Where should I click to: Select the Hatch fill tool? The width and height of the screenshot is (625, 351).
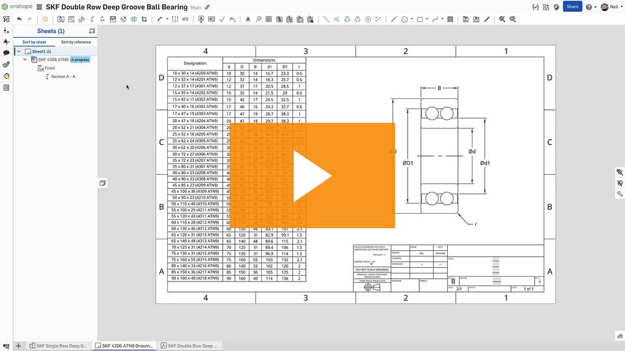(450, 19)
